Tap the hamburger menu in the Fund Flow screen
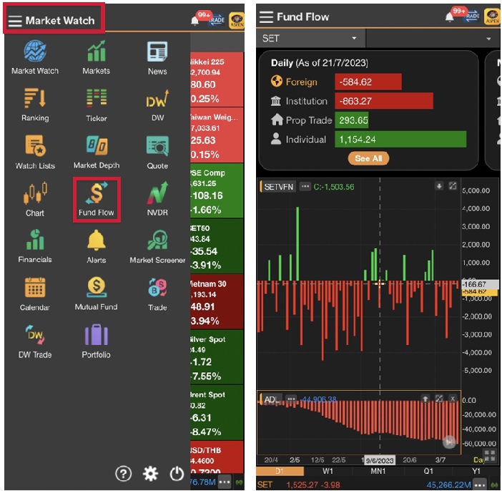 click(x=266, y=16)
